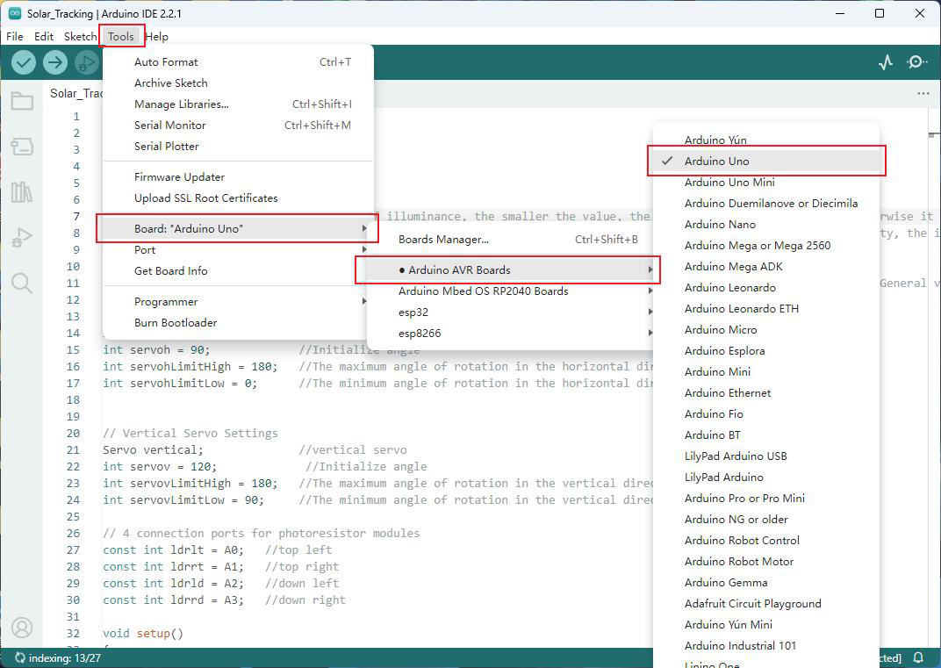
Task: Click the user account icon in sidebar
Action: coord(22,628)
